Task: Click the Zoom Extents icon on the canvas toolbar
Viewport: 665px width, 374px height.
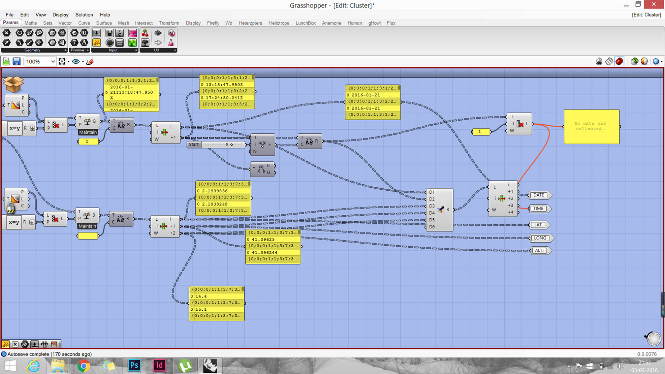Action: (62, 61)
